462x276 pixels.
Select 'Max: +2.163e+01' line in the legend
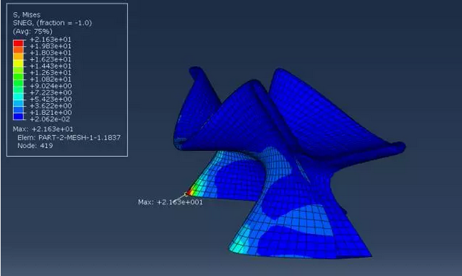43,129
